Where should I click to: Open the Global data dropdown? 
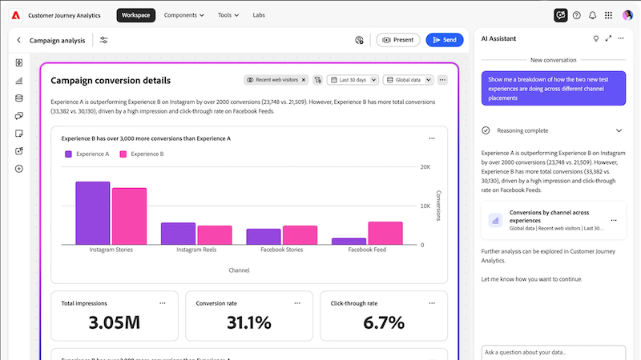(x=408, y=80)
